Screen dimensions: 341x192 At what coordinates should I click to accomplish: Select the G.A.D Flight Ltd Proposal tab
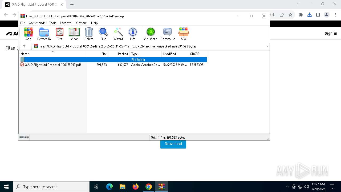(x=34, y=5)
